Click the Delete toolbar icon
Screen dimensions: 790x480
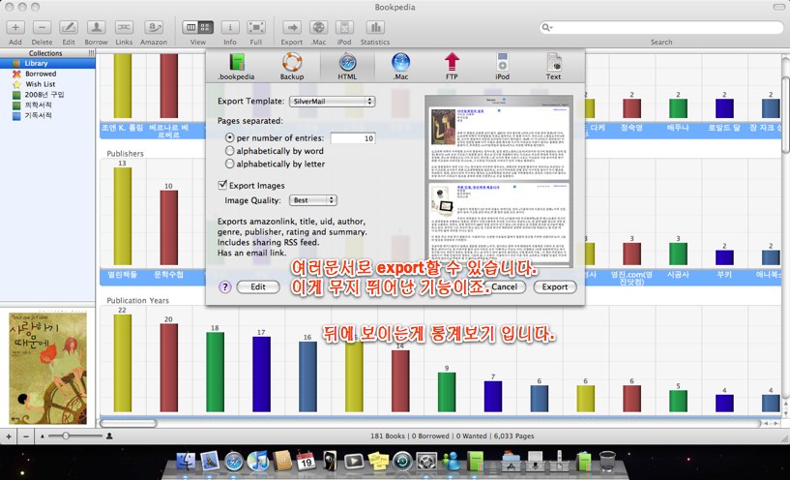42,27
